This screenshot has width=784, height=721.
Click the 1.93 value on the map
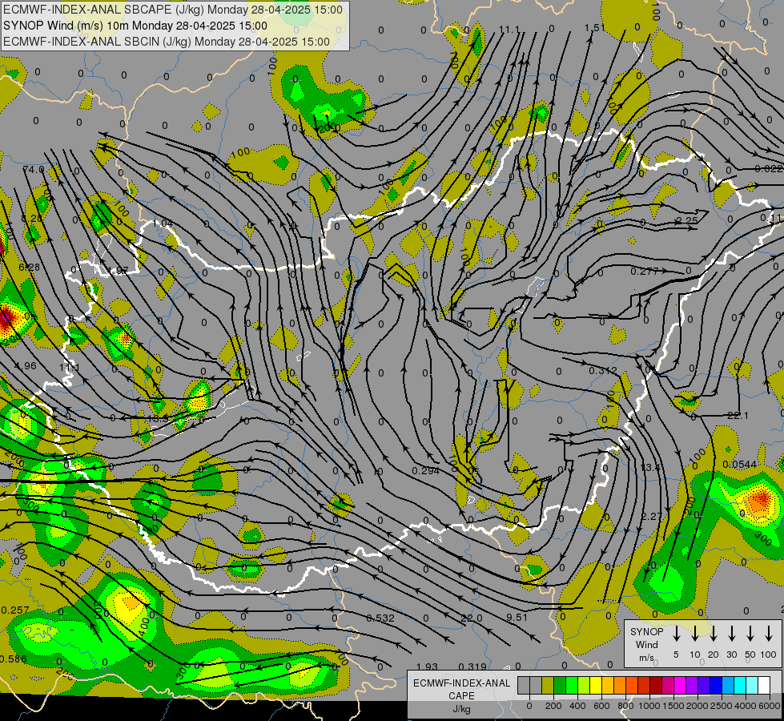pyautogui.click(x=427, y=667)
